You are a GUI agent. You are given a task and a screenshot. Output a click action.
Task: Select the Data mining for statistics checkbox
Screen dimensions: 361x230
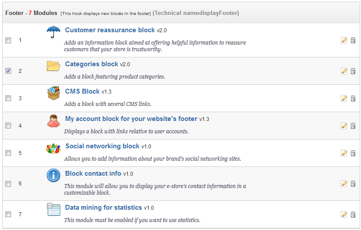[x=8, y=215]
